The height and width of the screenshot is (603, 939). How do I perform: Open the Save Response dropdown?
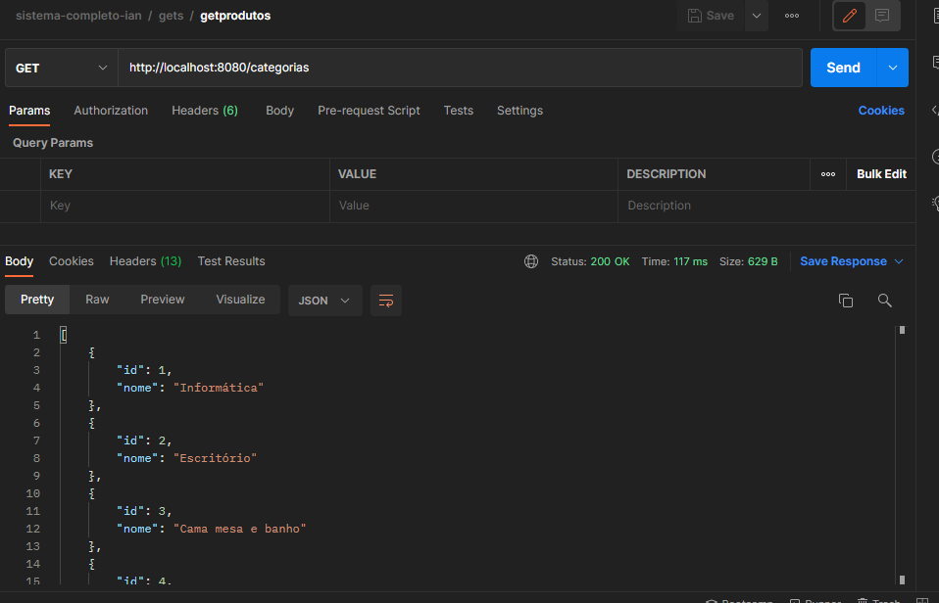(849, 261)
